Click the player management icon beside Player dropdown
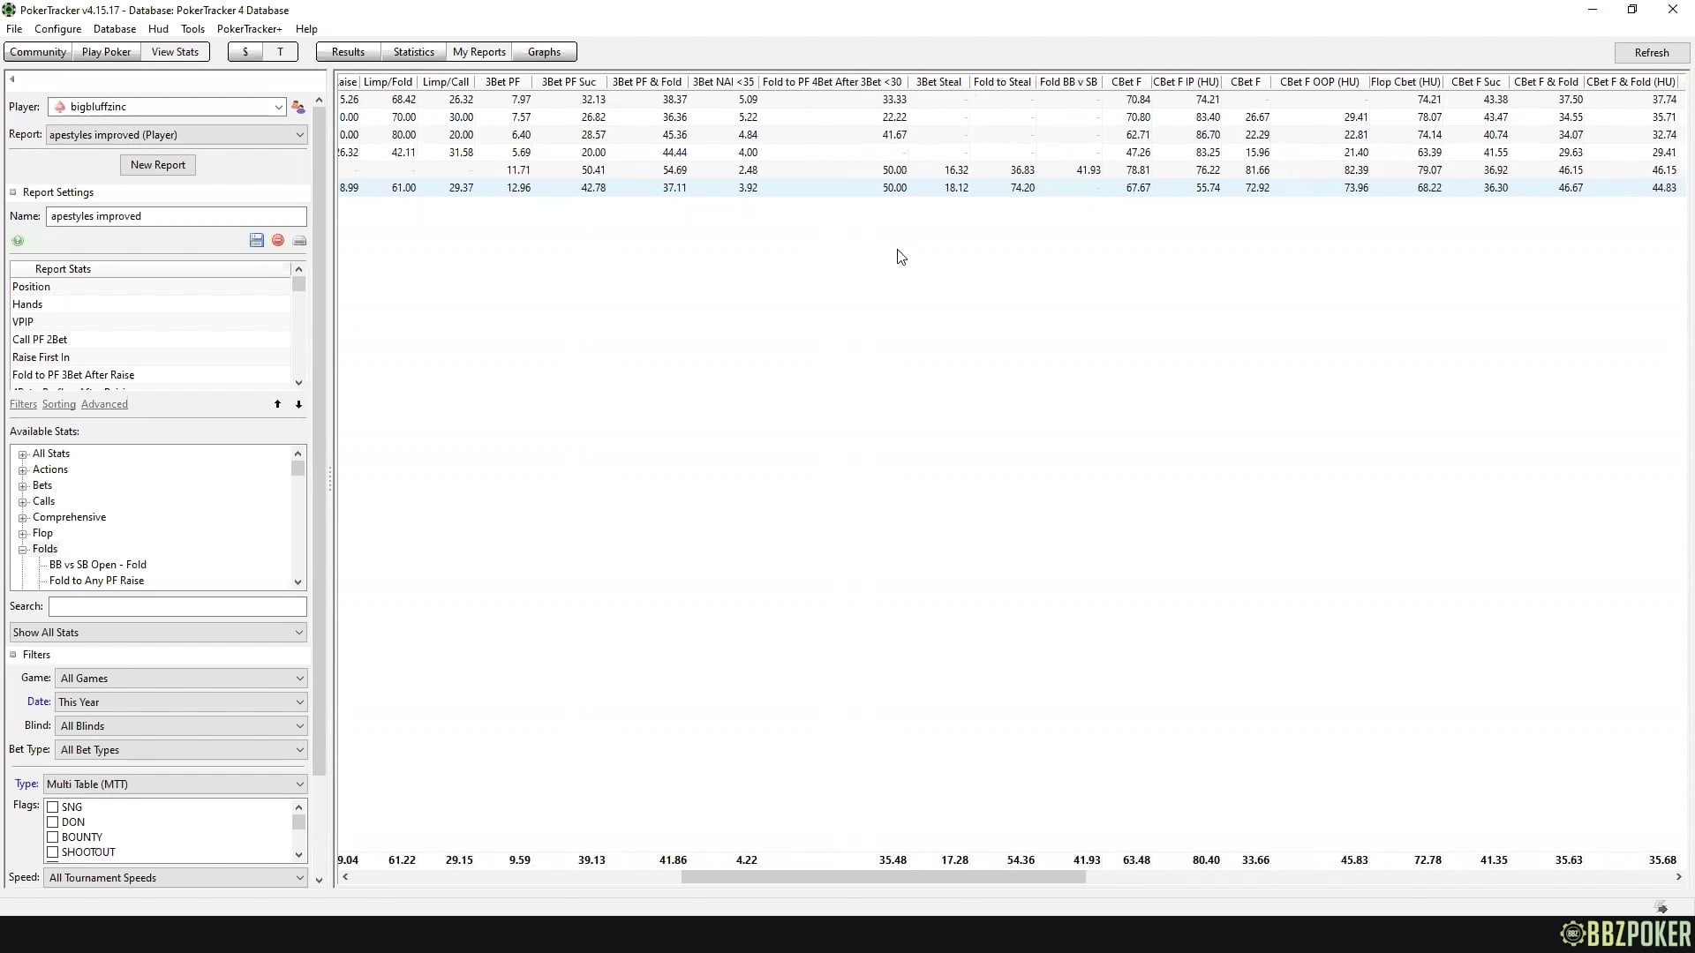The height and width of the screenshot is (953, 1695). click(x=298, y=106)
